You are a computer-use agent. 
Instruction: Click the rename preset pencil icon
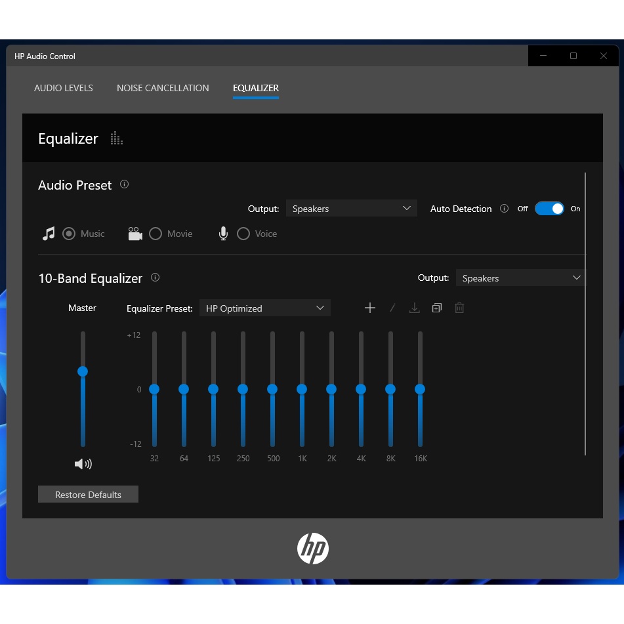point(392,308)
